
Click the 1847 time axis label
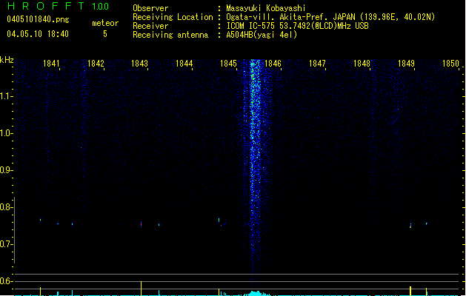tap(317, 64)
